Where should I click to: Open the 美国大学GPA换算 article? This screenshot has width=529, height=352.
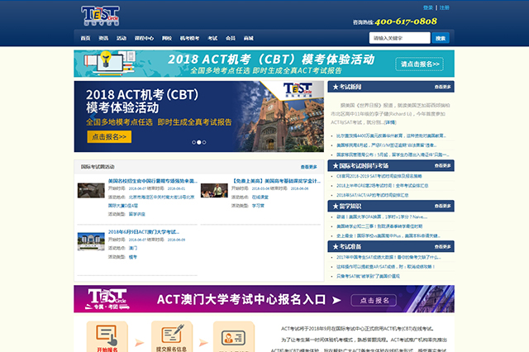point(382,216)
